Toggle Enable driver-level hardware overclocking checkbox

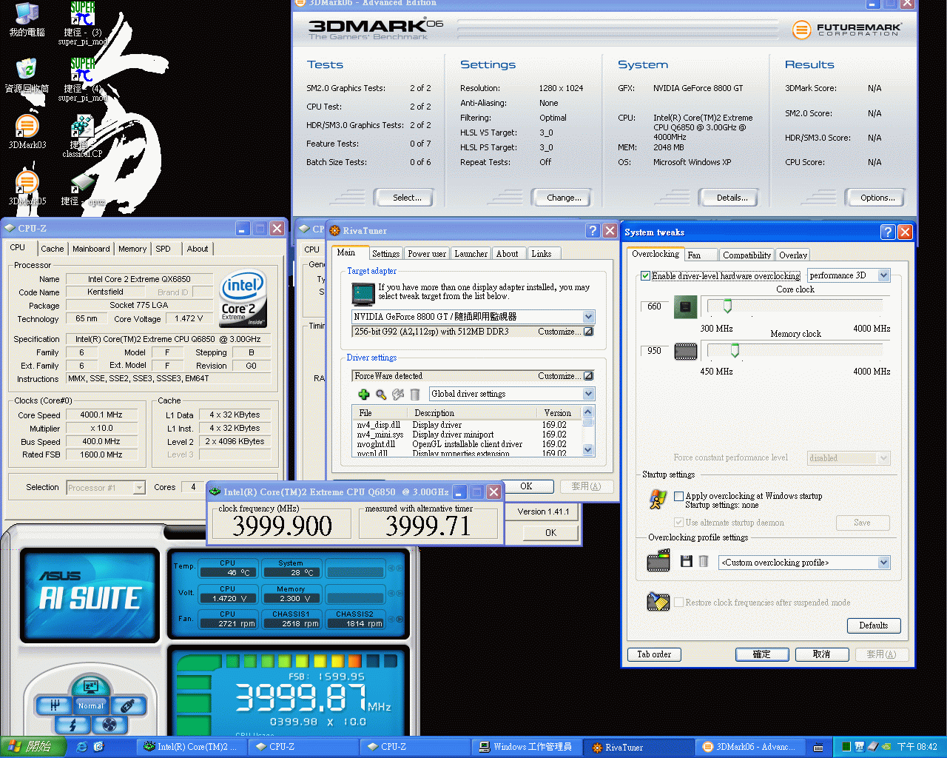click(x=645, y=275)
